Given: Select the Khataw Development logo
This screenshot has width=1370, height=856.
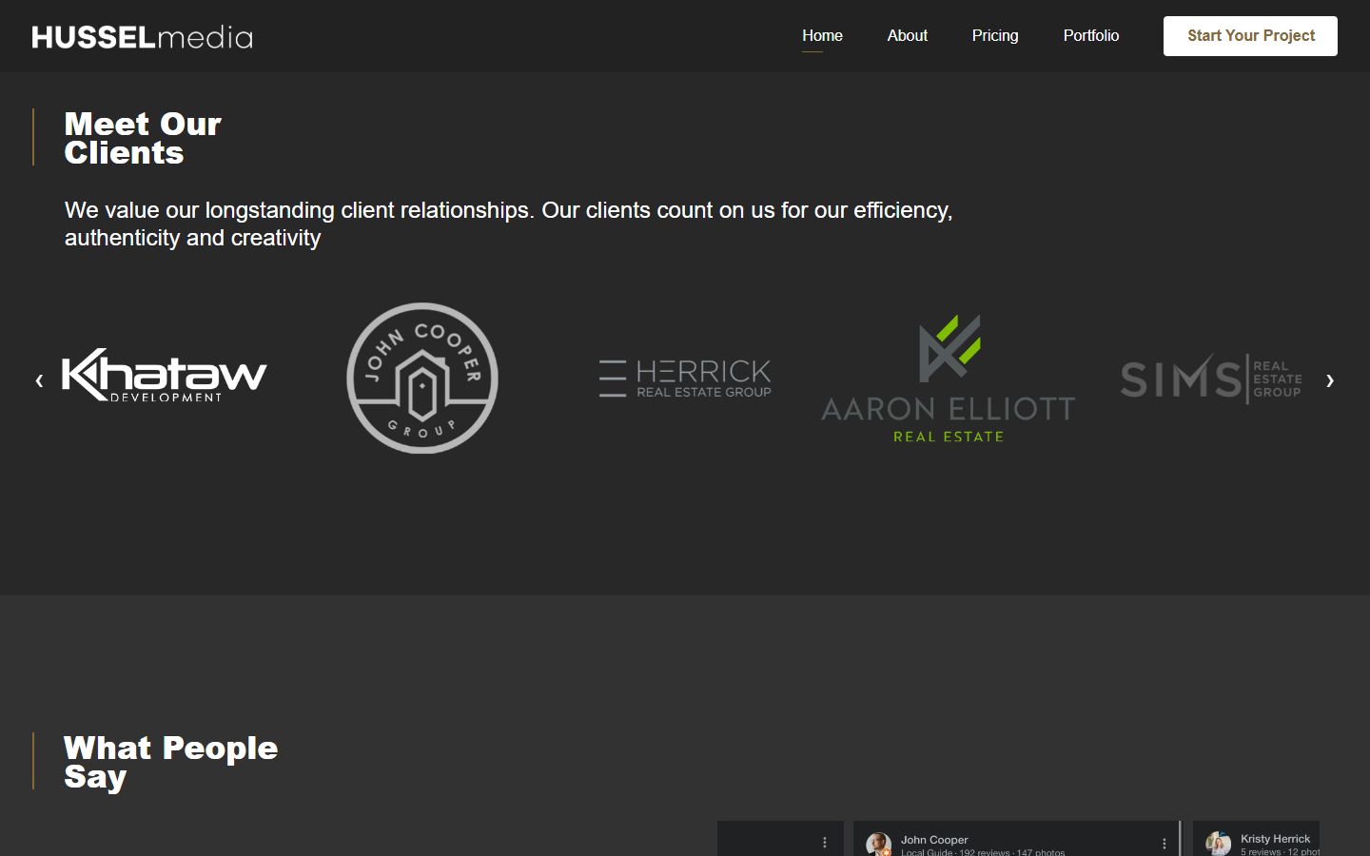Looking at the screenshot, I should 165,376.
